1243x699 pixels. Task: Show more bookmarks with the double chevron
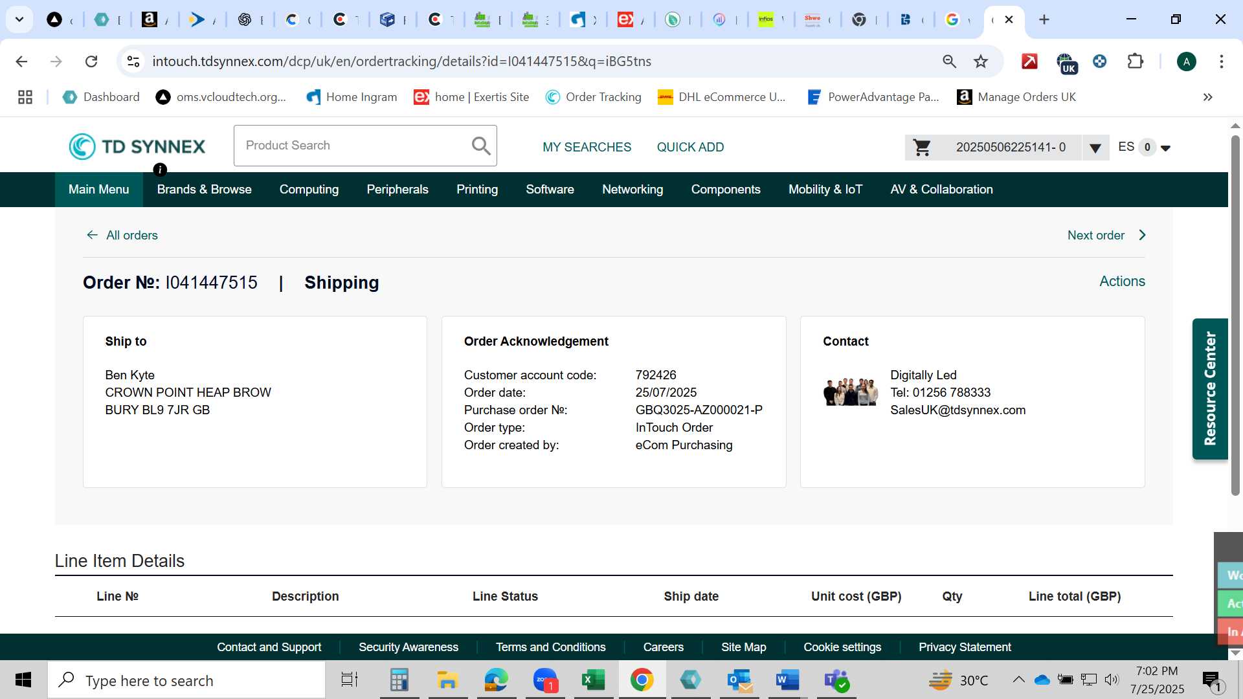pos(1207,97)
